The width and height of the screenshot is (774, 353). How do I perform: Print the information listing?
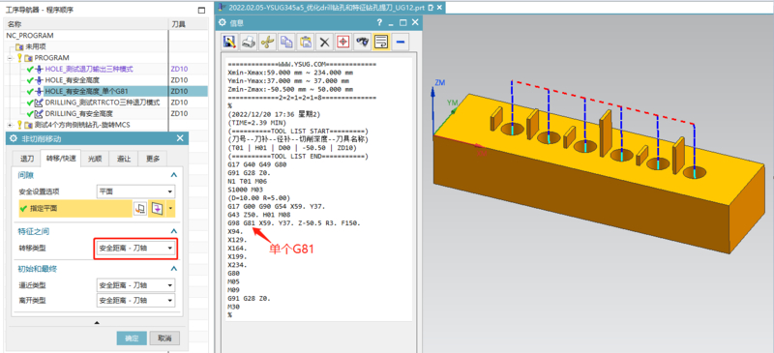coord(248,43)
